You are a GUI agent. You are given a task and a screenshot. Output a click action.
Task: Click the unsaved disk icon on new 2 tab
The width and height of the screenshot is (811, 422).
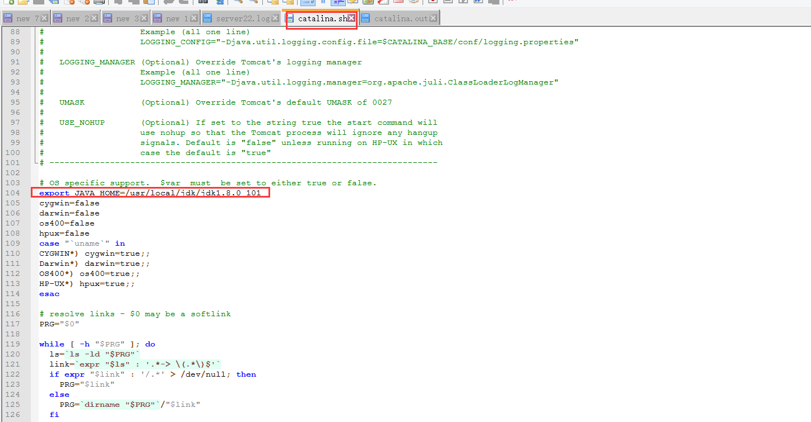pos(58,18)
